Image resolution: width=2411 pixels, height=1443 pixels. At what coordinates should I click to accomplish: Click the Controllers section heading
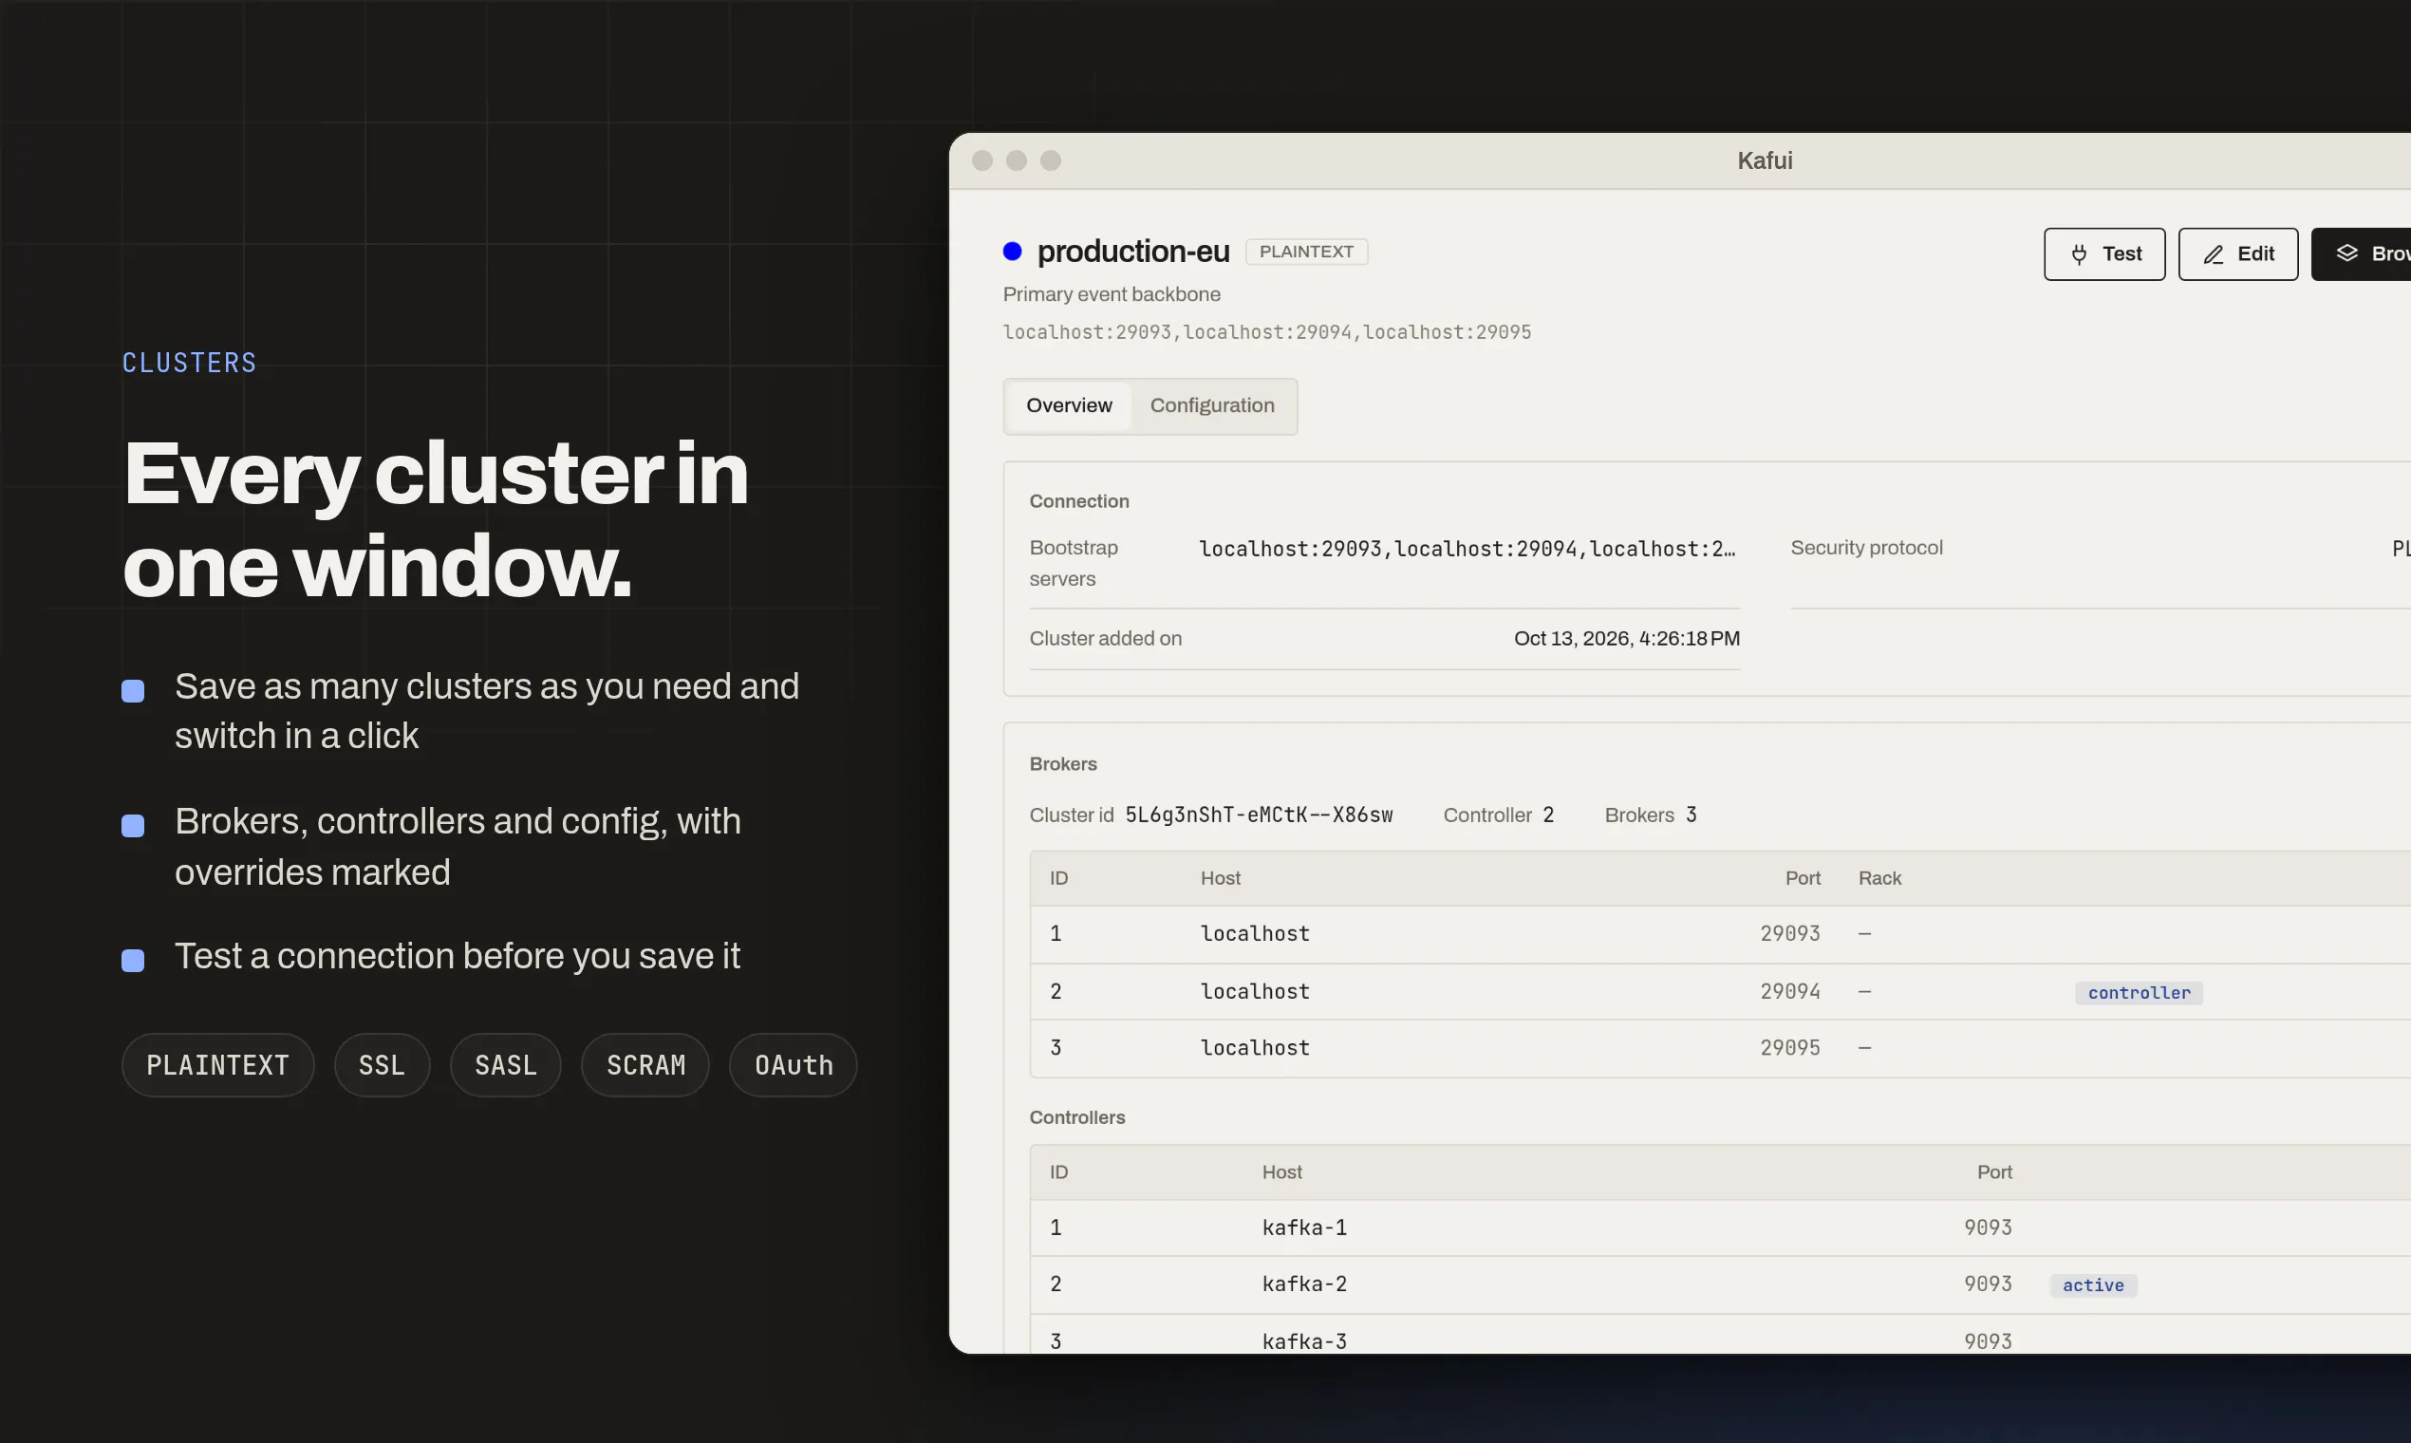[1077, 1118]
